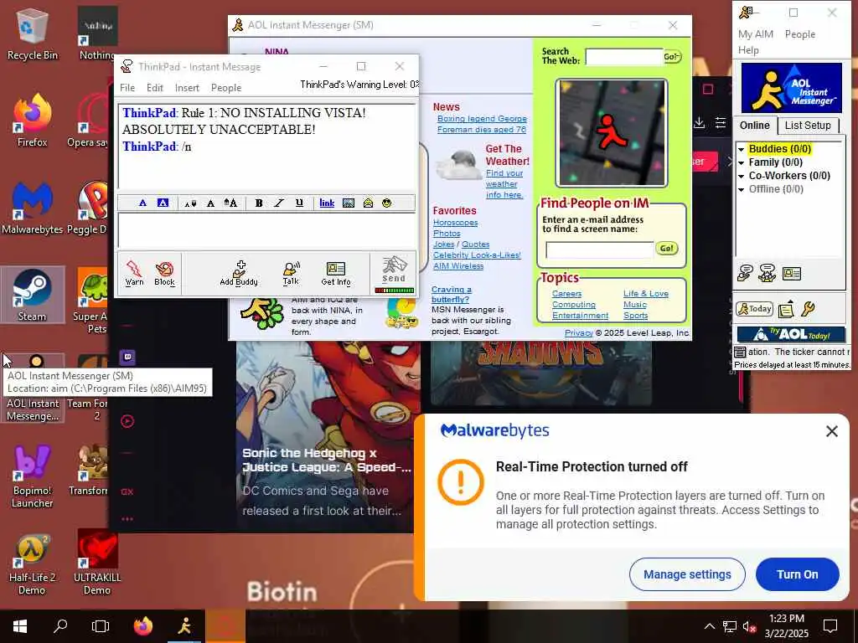Select the Malwarebytes desktop shortcut
The height and width of the screenshot is (643, 858).
[33, 208]
